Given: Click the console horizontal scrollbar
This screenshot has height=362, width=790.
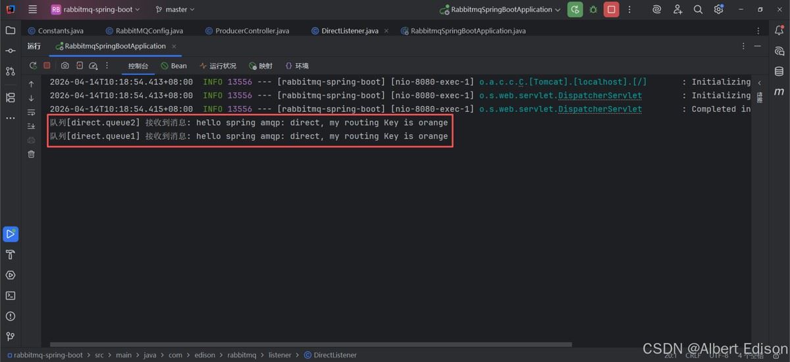Looking at the screenshot, I should 311,344.
